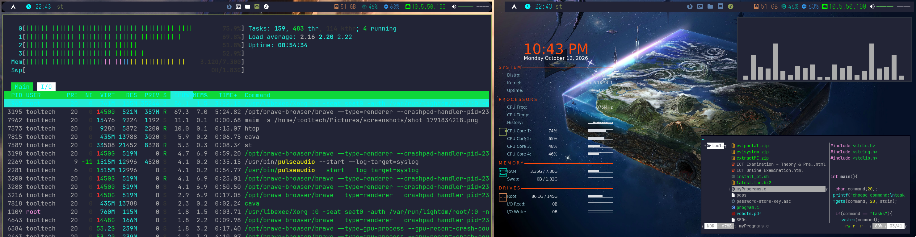Viewport: 916px width, 237px height.
Task: Sort htop by PID column header
Action: coord(16,95)
